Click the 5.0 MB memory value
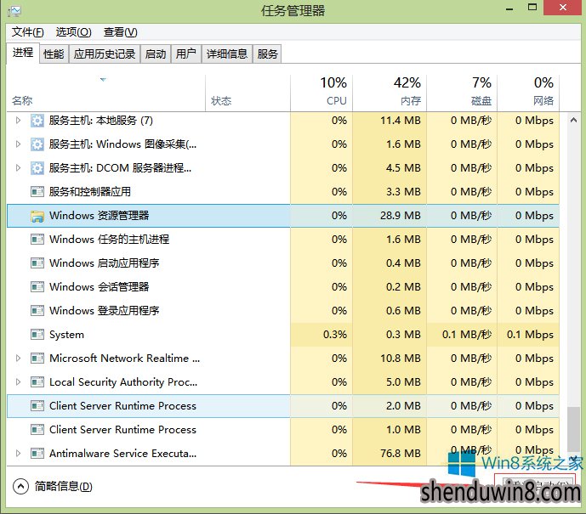The width and height of the screenshot is (586, 514). pyautogui.click(x=403, y=382)
